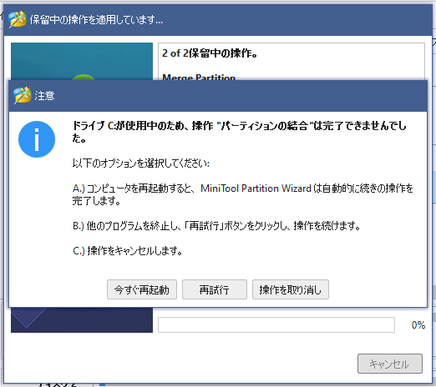Click the option B text about 再試行
This screenshot has height=387, width=436.
point(216,226)
